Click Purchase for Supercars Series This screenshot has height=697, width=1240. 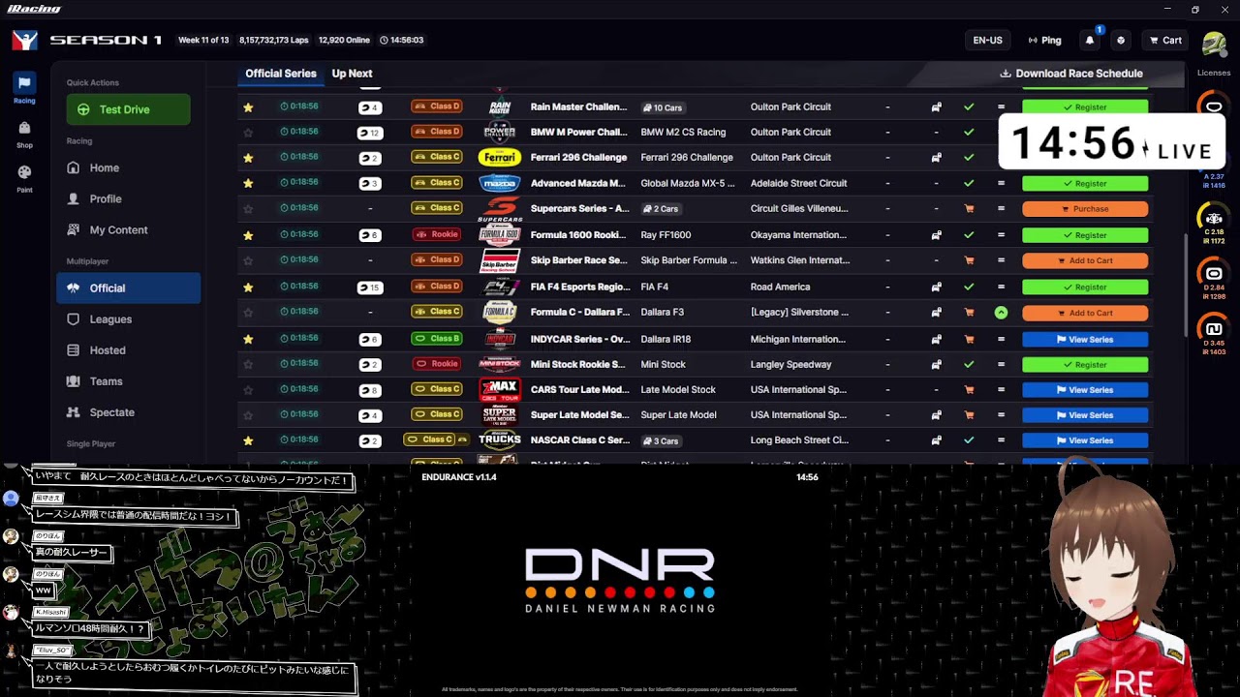coord(1085,209)
